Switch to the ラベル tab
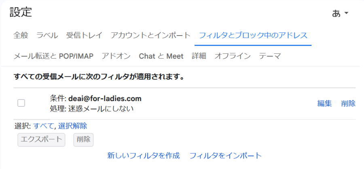Screen dimensions: 364x169 tap(47, 35)
